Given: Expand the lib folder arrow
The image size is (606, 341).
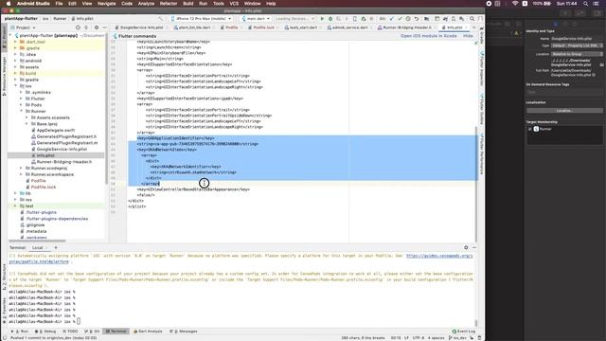Looking at the screenshot, I should (x=15, y=193).
